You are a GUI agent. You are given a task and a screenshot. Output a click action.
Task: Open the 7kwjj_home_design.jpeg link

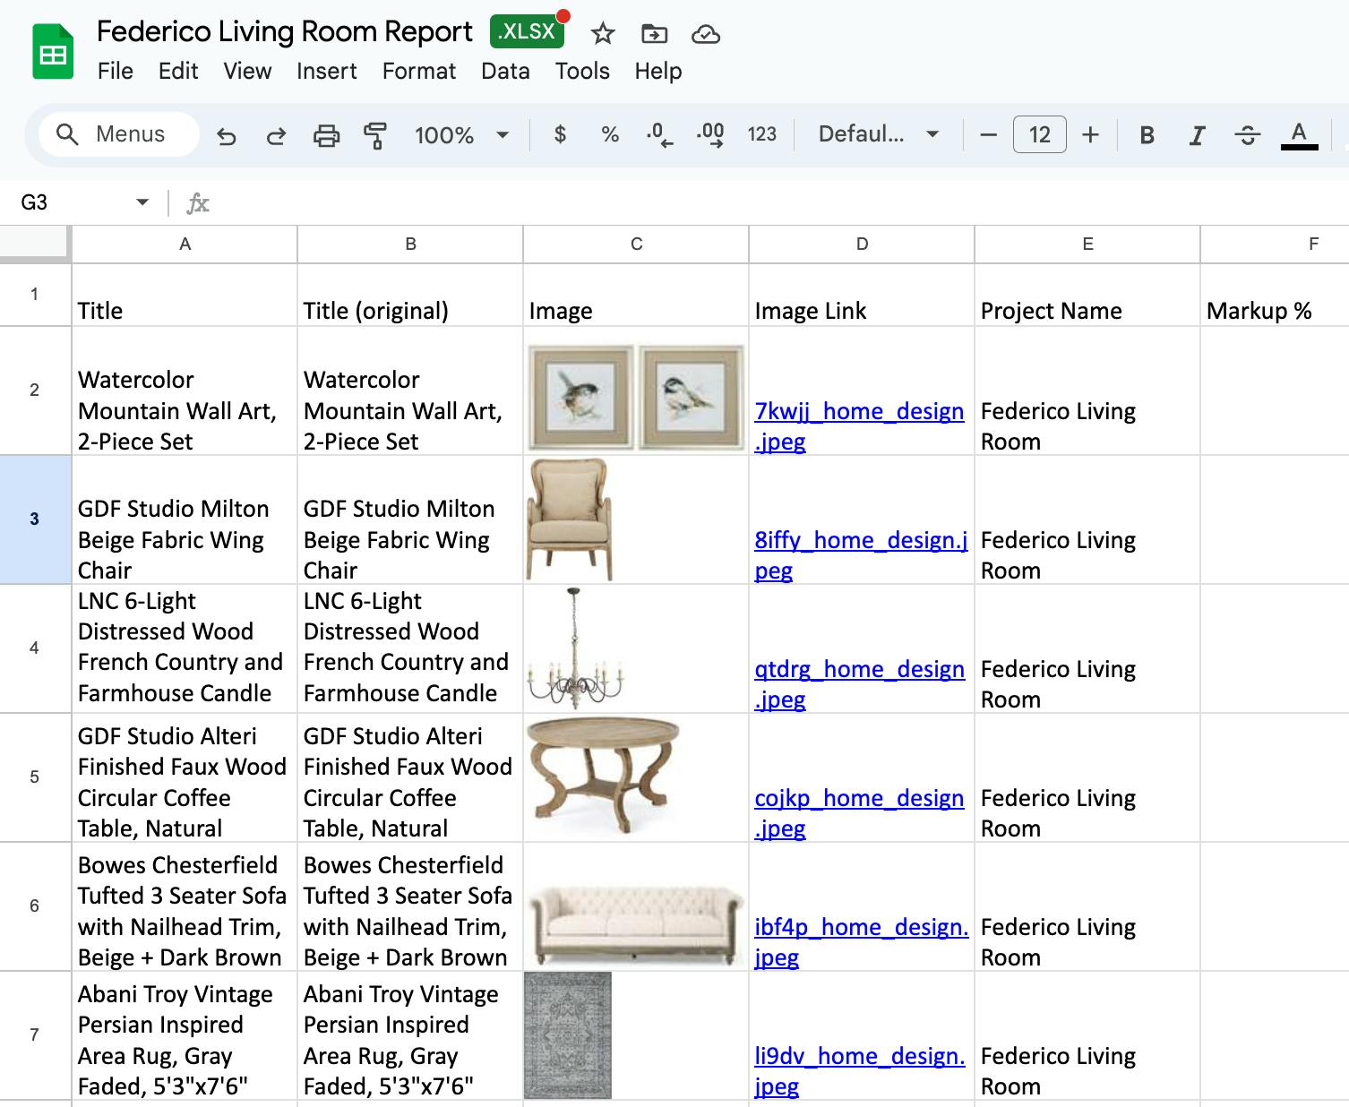tap(859, 426)
